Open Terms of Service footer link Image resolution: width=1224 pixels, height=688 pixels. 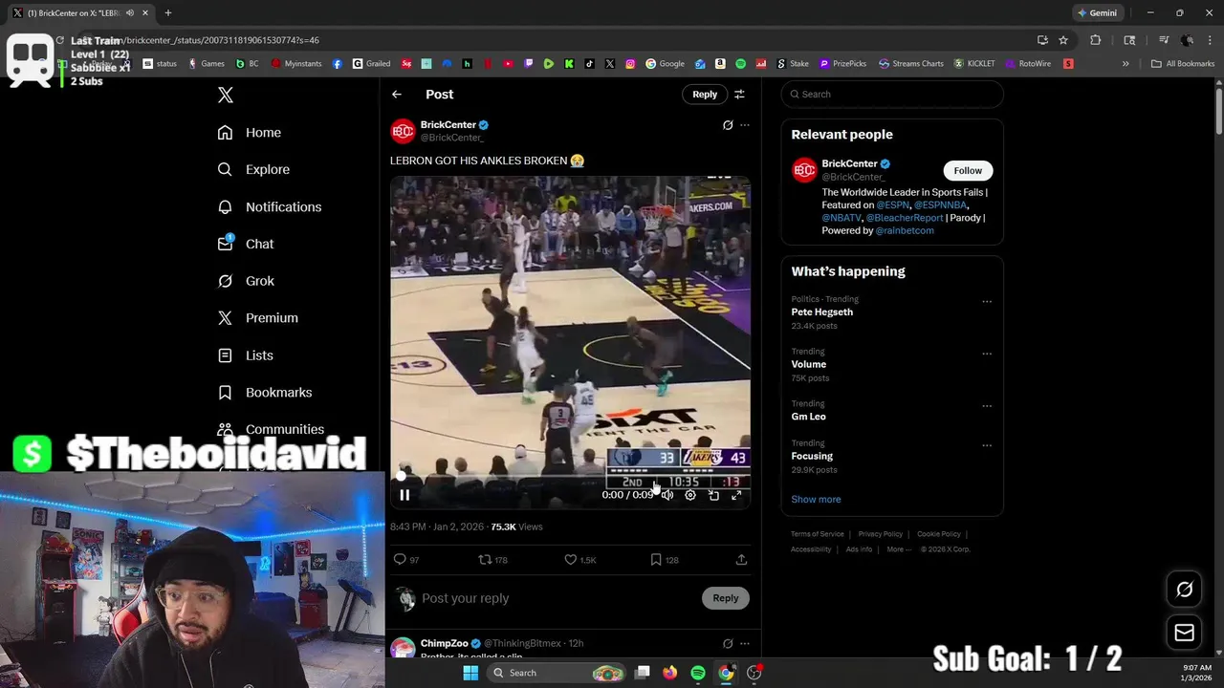(x=818, y=534)
